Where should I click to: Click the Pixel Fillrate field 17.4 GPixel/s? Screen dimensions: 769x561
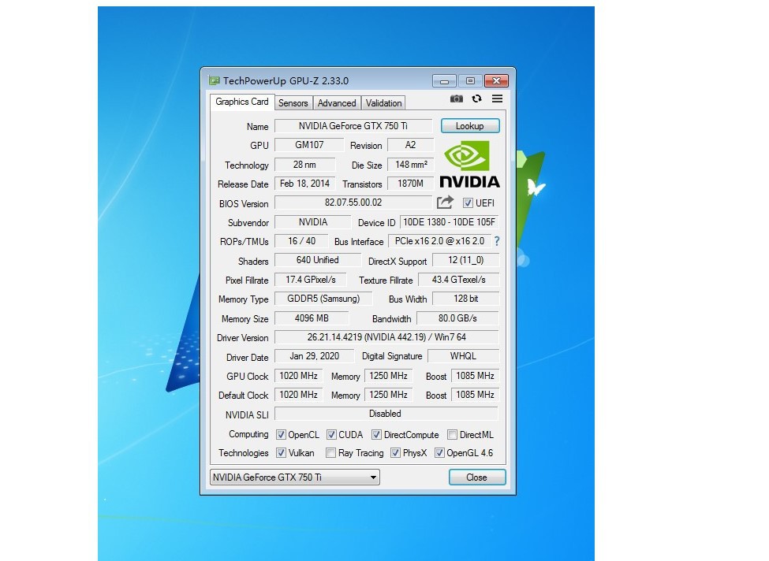click(x=311, y=280)
